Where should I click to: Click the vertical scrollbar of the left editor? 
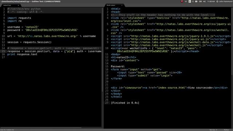click(x=102, y=50)
